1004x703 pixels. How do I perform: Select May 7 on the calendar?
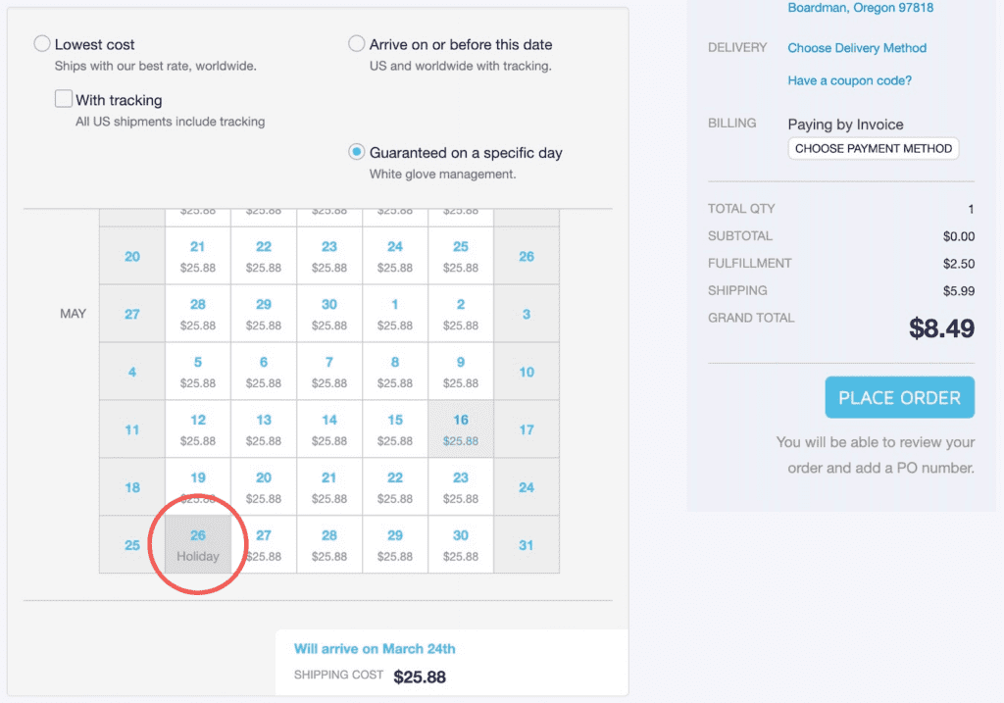(329, 372)
